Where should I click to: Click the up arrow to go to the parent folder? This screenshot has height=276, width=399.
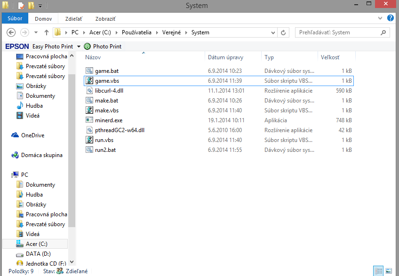click(x=47, y=33)
